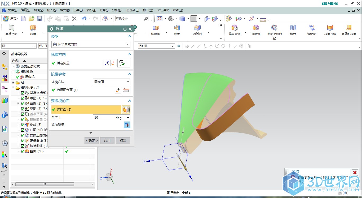Image resolution: width=362 pixels, height=198 pixels.
Task: Collapse the 类型 section
Action: pyautogui.click(x=130, y=36)
